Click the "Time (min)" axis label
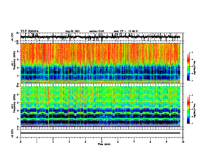Viewport: 206px width, 159px height. [104, 144]
